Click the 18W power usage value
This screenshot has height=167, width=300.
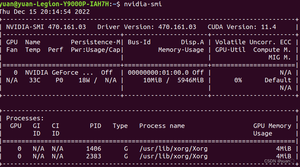(84, 80)
